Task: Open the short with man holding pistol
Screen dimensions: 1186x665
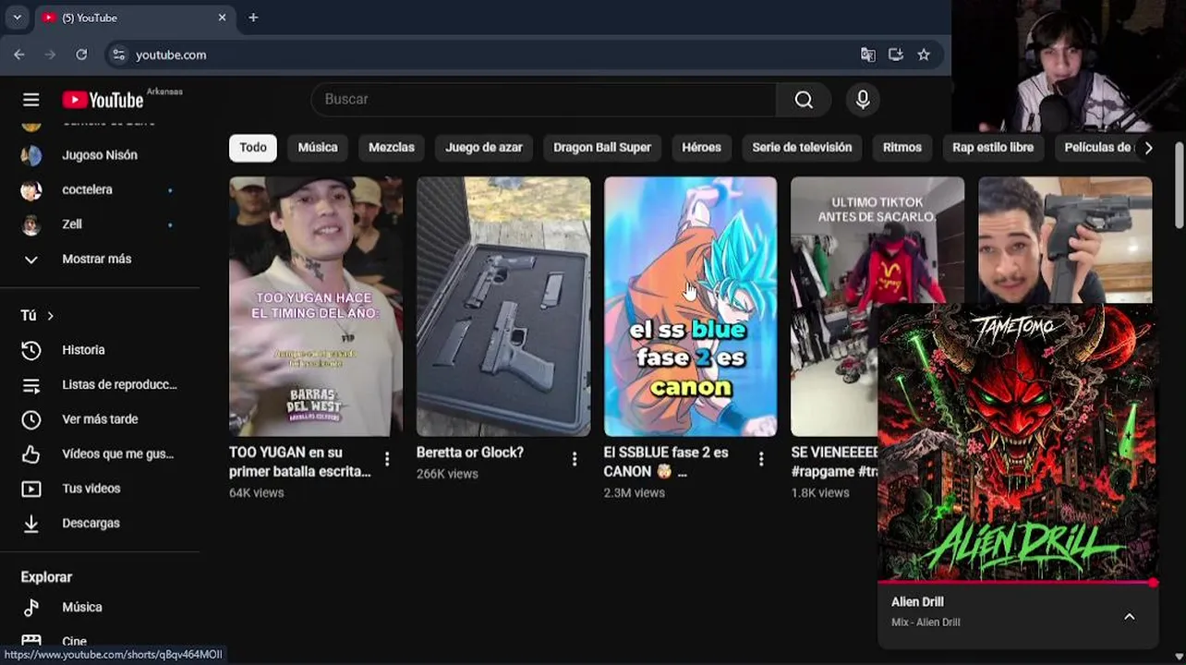Action: point(1065,240)
